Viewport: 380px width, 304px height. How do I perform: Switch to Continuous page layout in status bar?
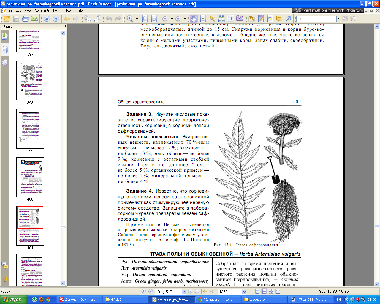pyautogui.click(x=264, y=292)
